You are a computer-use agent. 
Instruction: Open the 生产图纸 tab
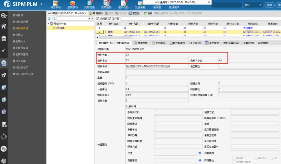click(159, 43)
